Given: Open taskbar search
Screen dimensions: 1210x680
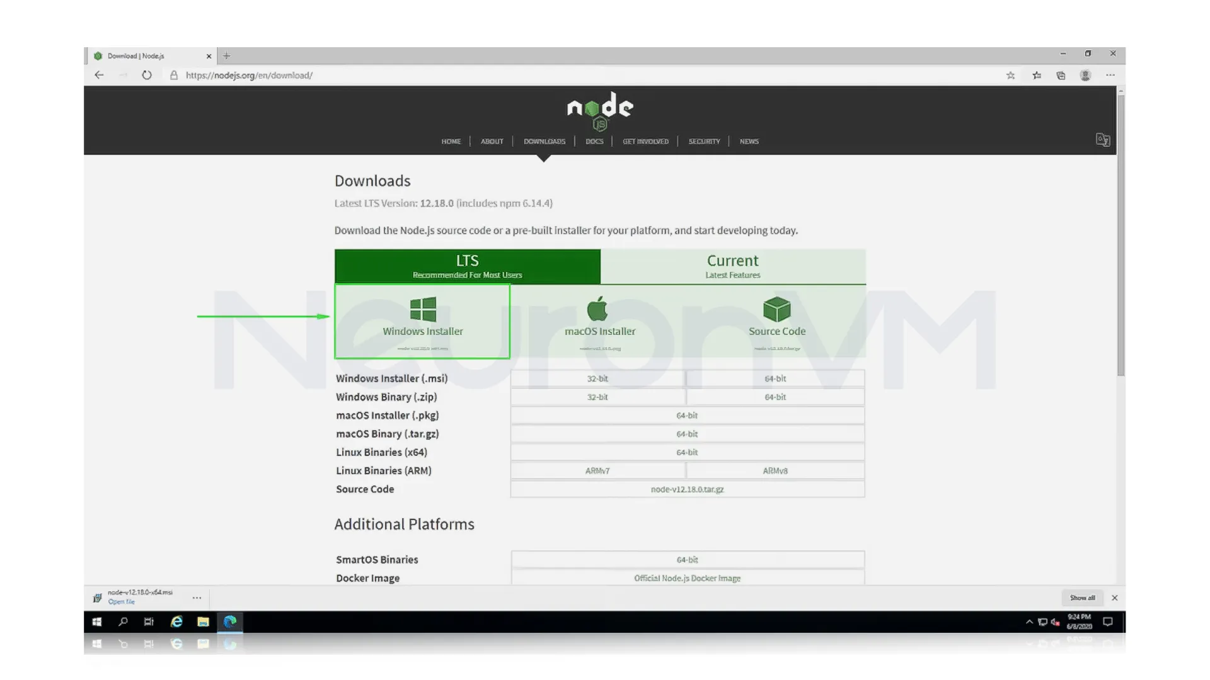Looking at the screenshot, I should pyautogui.click(x=123, y=622).
